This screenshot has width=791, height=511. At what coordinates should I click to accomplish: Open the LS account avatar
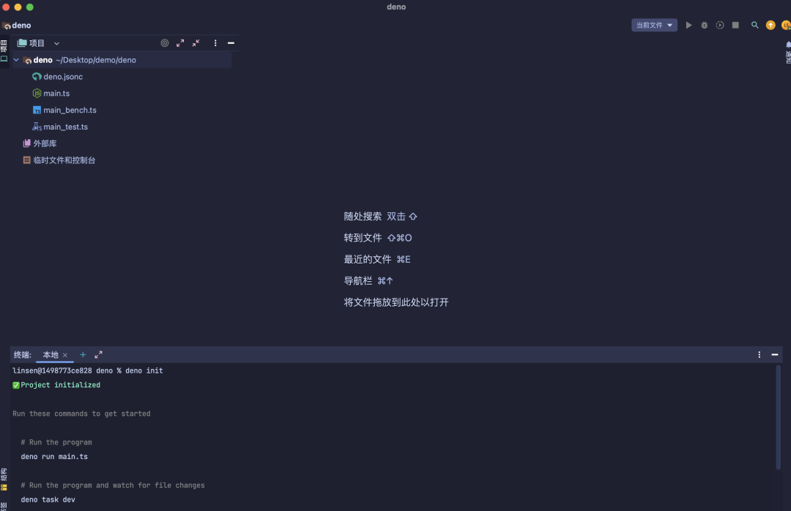(x=786, y=25)
